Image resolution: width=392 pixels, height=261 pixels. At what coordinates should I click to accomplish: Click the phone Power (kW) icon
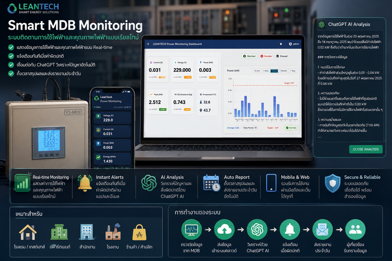coord(98,143)
